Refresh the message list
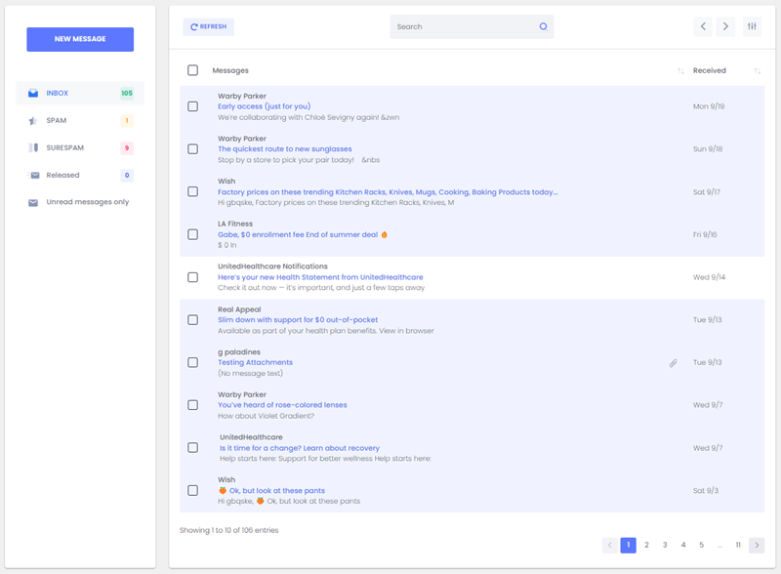Viewport: 781px width, 574px height. pyautogui.click(x=208, y=26)
